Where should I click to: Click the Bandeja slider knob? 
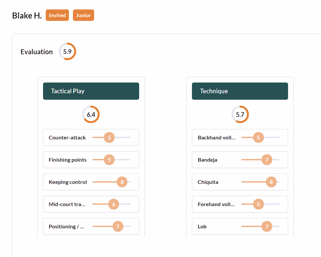coord(267,160)
